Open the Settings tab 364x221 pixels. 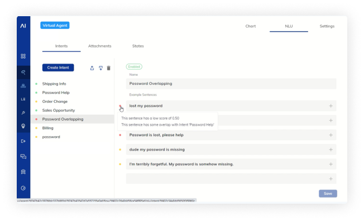(x=327, y=26)
